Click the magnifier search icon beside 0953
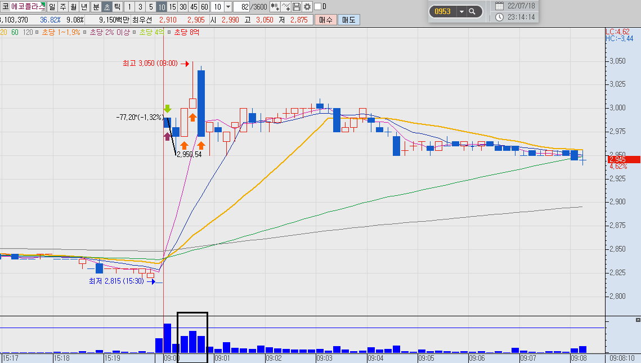The height and width of the screenshot is (363, 641). [x=472, y=11]
